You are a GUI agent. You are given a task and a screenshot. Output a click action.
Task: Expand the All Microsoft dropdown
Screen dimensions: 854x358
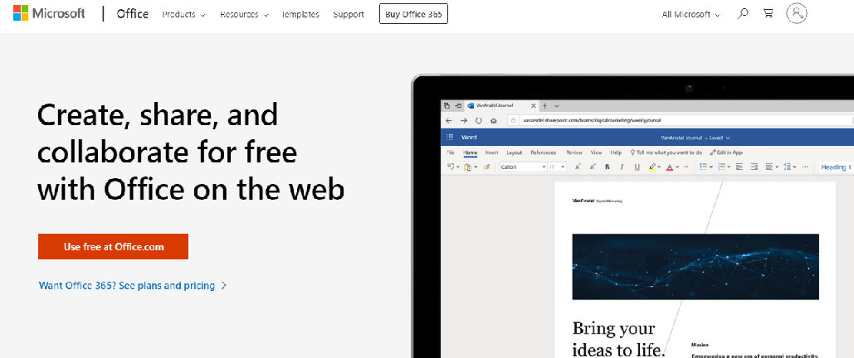point(691,15)
